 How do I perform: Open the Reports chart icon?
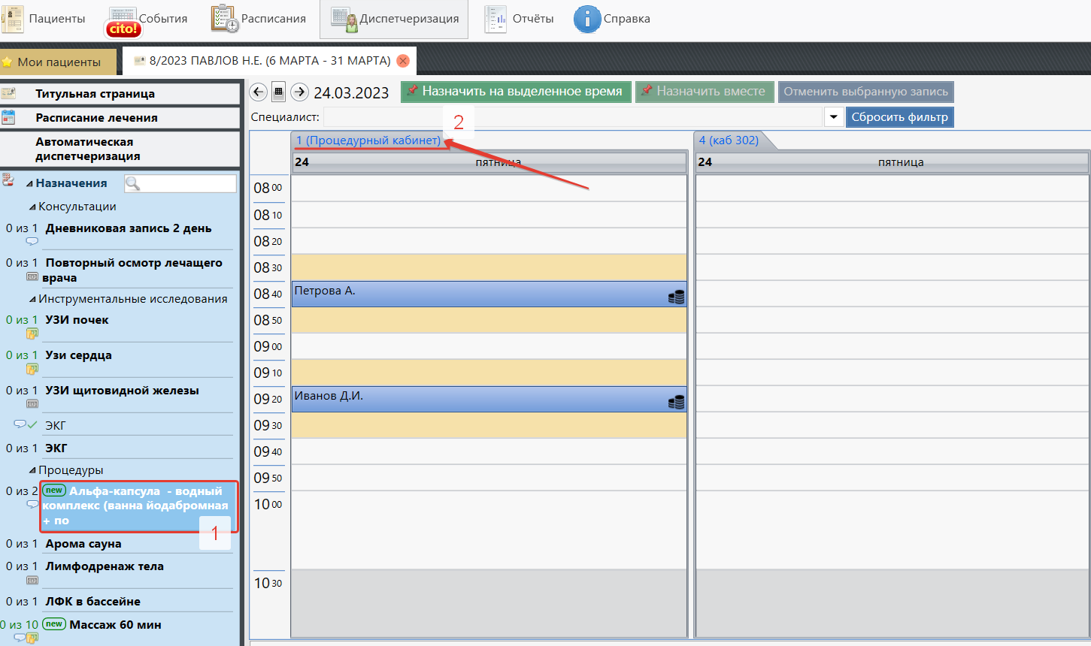[495, 19]
